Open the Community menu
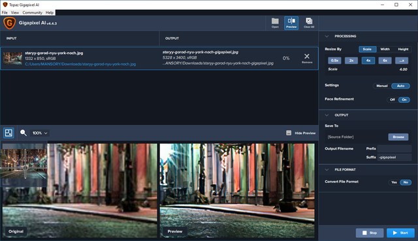The image size is (418, 241). [32, 12]
